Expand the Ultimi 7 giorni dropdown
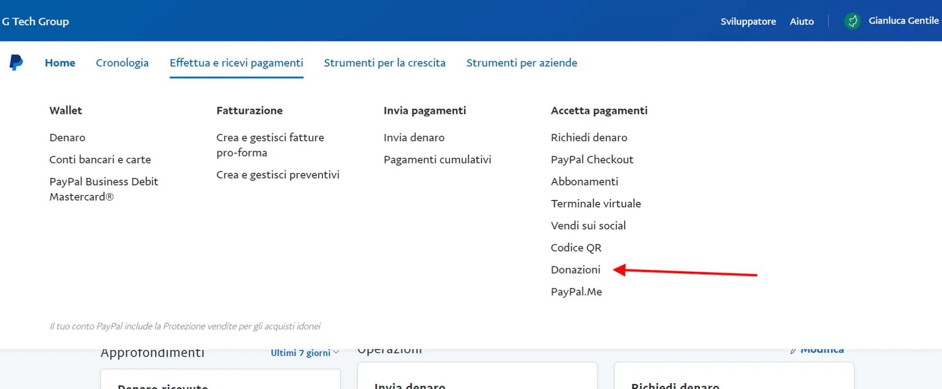942x389 pixels. (x=305, y=353)
